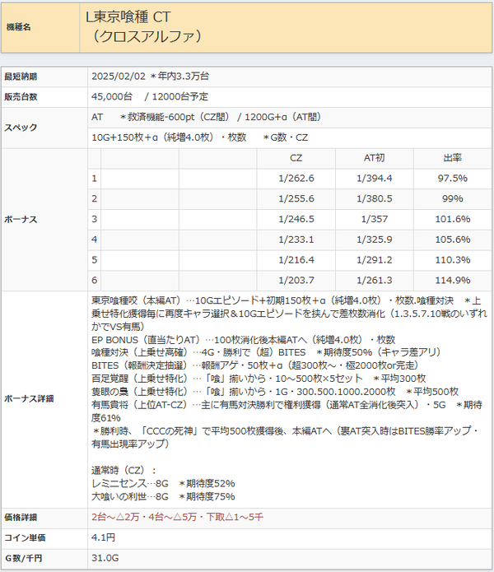Viewport: 494px width, 572px height.
Task: Select setting 2 AT初 value 1/380.5
Action: point(375,199)
